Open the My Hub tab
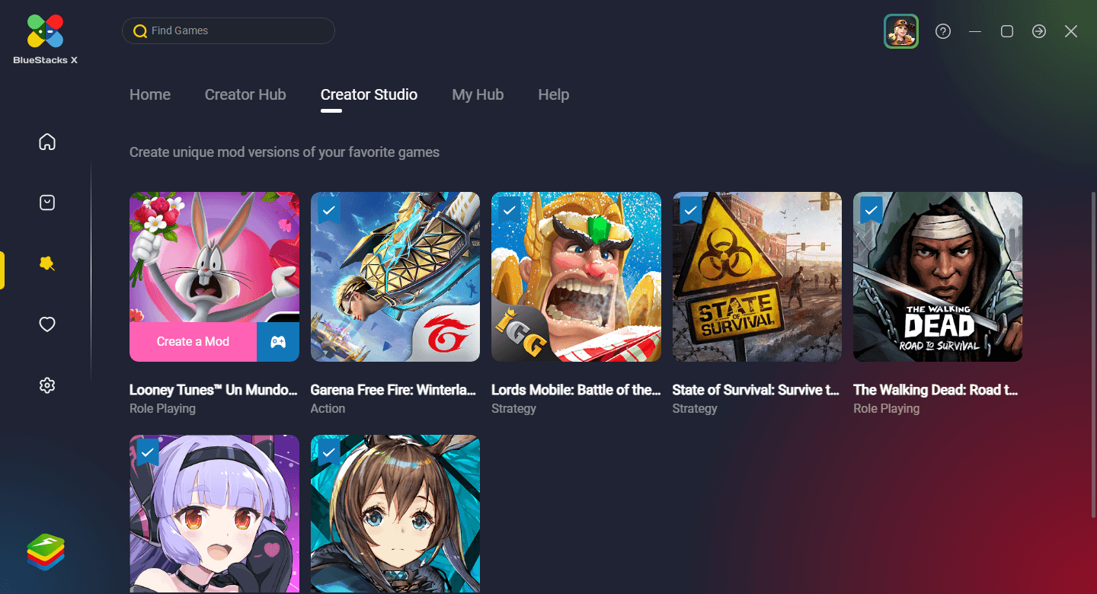The image size is (1097, 594). point(478,94)
